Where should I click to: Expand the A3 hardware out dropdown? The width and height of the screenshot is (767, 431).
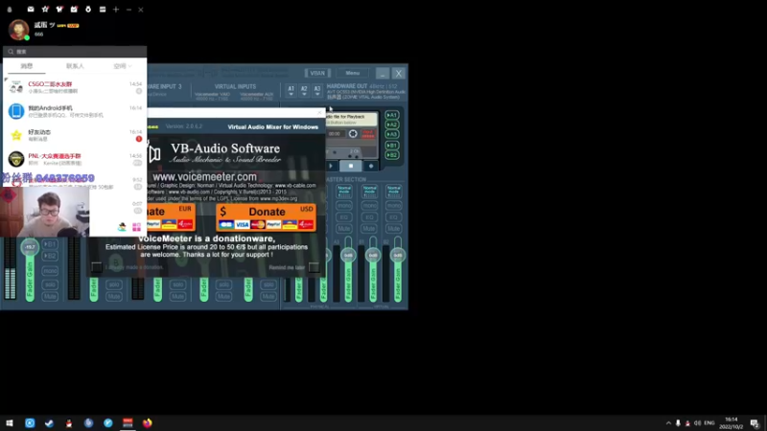click(x=317, y=90)
